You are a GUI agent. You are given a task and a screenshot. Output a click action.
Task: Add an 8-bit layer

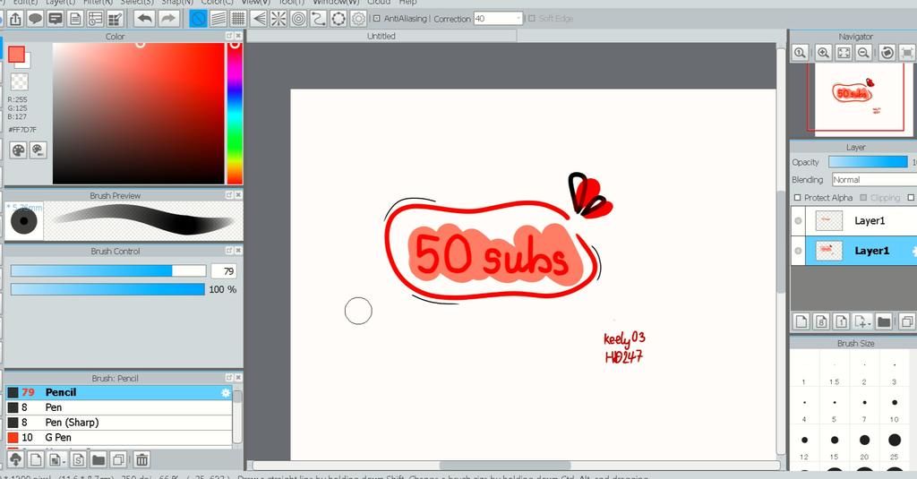pyautogui.click(x=821, y=321)
